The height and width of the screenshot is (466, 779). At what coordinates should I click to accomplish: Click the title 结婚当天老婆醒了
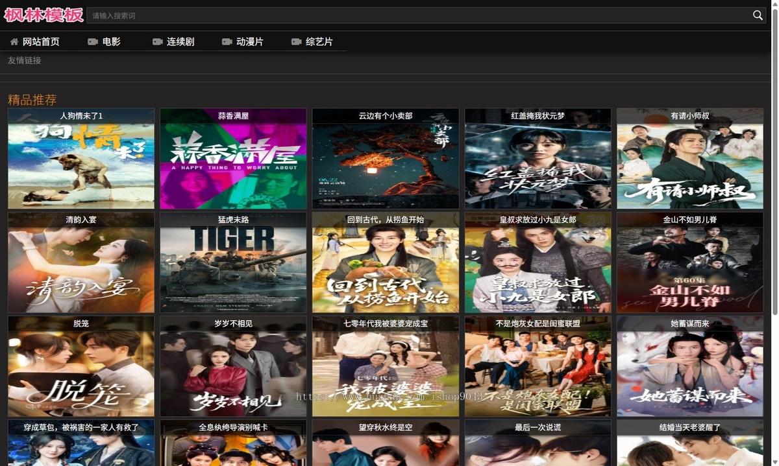tap(690, 428)
